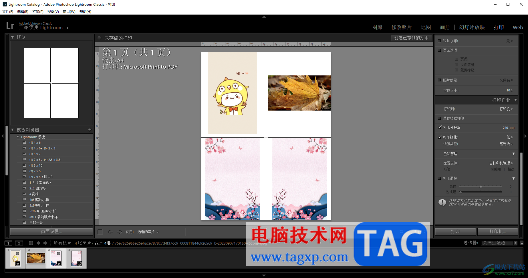The height and width of the screenshot is (278, 528).
Task: Open the 纸张类型 dropdown
Action: tap(506, 144)
